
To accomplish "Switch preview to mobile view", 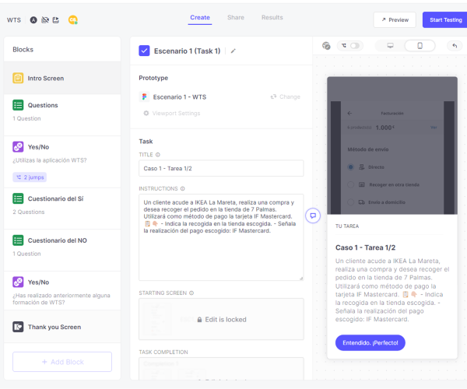I will pos(420,46).
